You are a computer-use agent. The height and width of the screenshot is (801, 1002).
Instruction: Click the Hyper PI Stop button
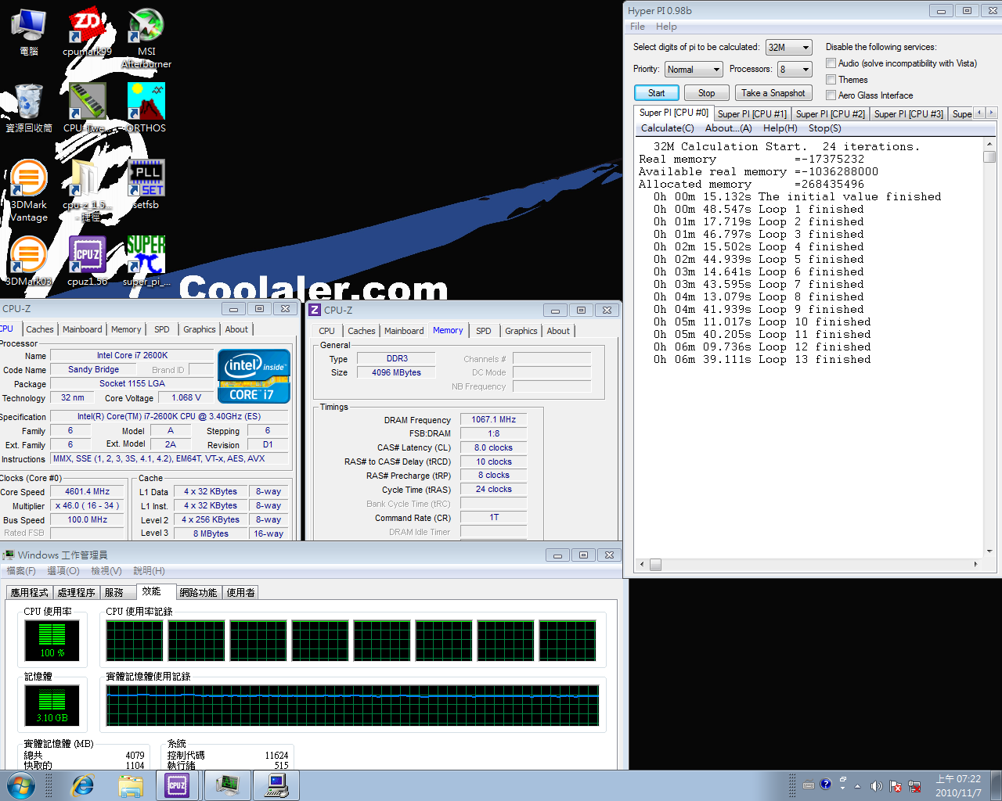click(706, 93)
